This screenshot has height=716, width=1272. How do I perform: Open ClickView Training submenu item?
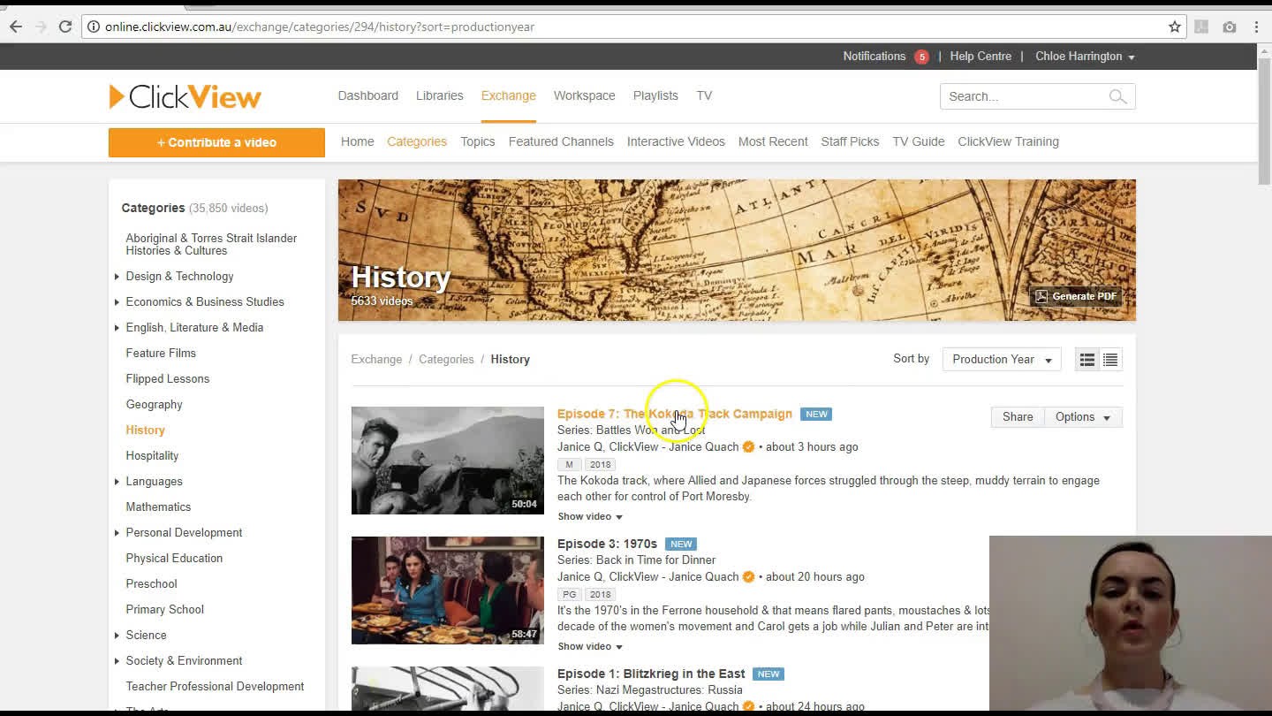[1009, 141]
